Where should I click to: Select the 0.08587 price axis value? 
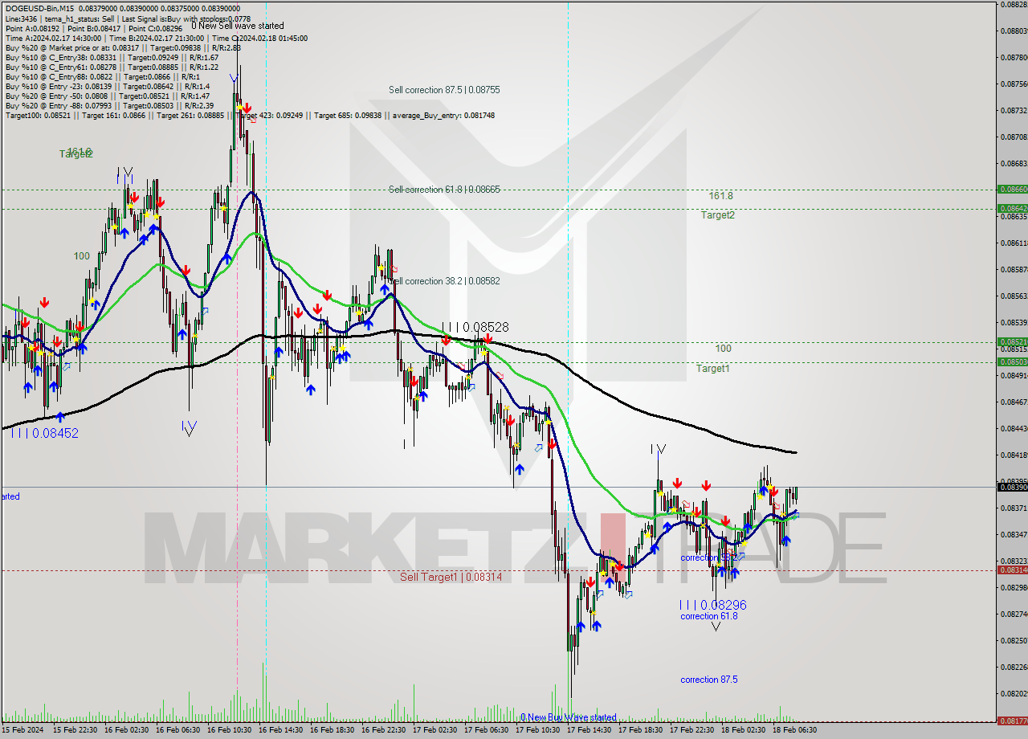[1014, 269]
